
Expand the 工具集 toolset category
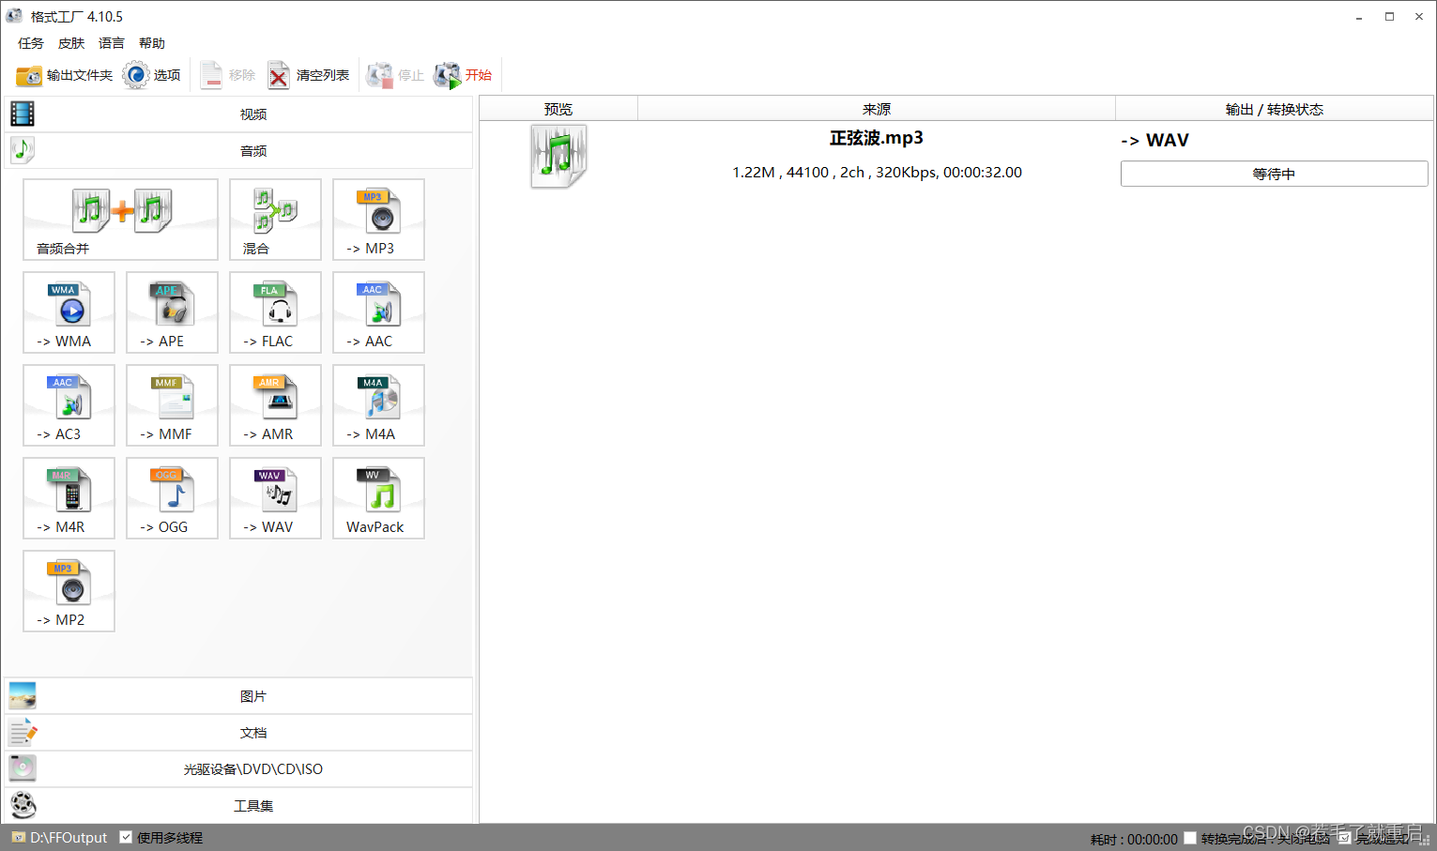[x=238, y=806]
